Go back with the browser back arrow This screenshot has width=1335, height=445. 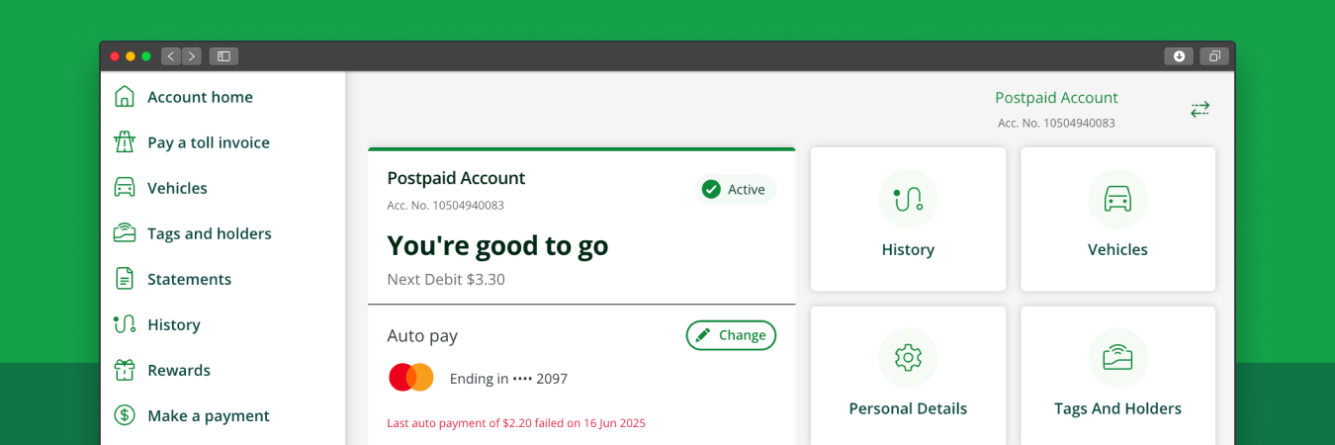point(171,56)
